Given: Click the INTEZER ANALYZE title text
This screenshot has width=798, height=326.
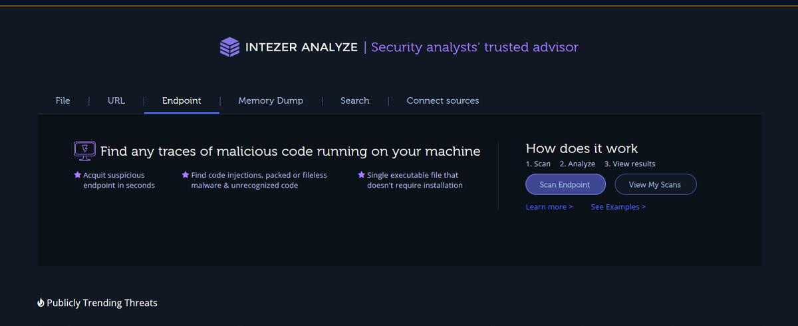Looking at the screenshot, I should [x=301, y=47].
